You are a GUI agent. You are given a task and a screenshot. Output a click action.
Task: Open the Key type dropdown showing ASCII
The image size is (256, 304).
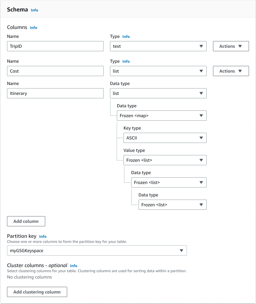[x=165, y=138]
